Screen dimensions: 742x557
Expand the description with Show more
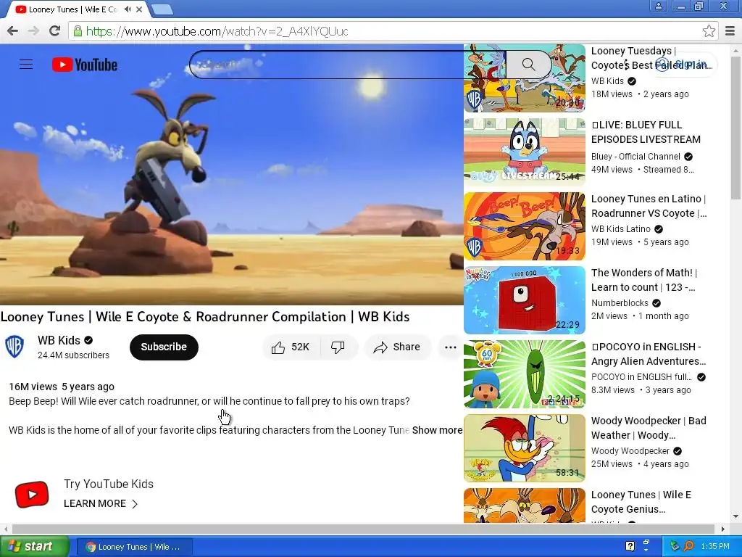click(x=437, y=430)
